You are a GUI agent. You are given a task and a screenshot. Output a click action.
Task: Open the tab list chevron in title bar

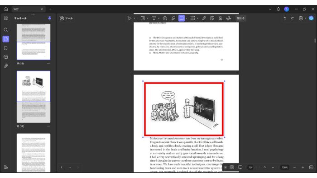(x=270, y=9)
